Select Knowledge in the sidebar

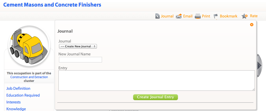click(x=16, y=109)
